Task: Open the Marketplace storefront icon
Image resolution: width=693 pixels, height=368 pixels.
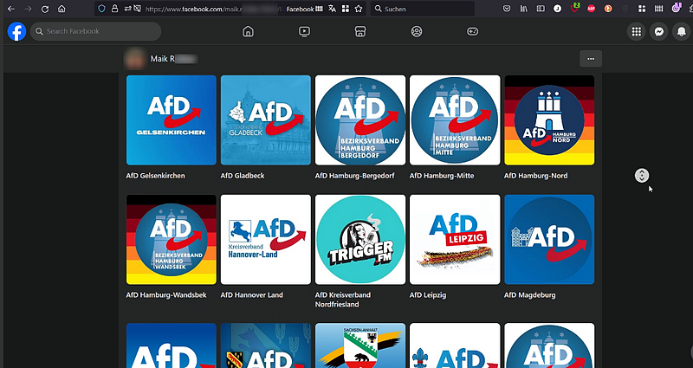Action: (360, 31)
